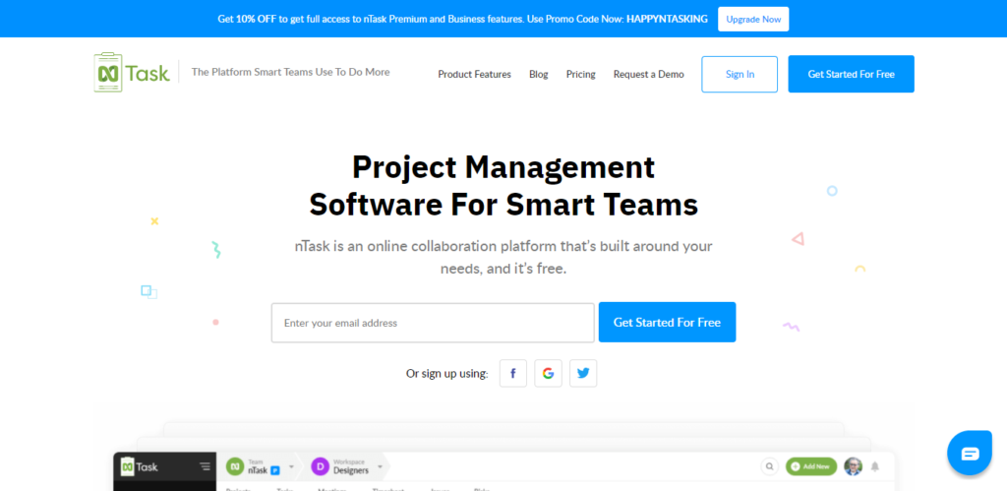Open the Pricing page

pyautogui.click(x=580, y=75)
